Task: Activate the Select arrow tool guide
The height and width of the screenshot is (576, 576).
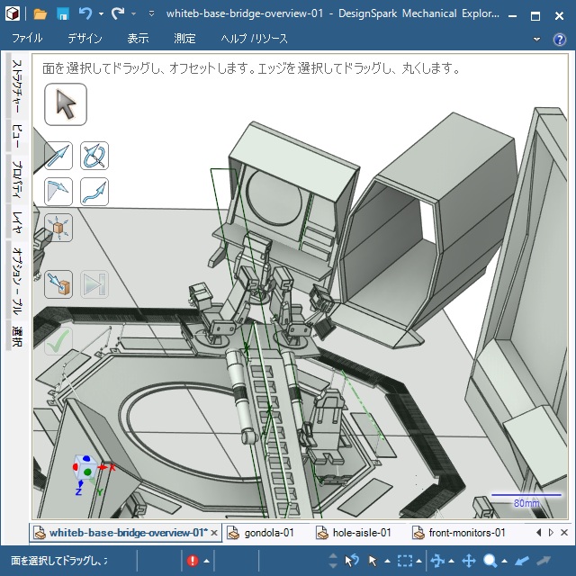Action: click(66, 104)
